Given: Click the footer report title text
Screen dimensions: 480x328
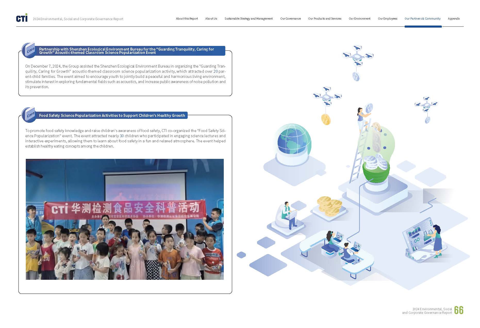Looking at the screenshot, I should click(x=427, y=311).
